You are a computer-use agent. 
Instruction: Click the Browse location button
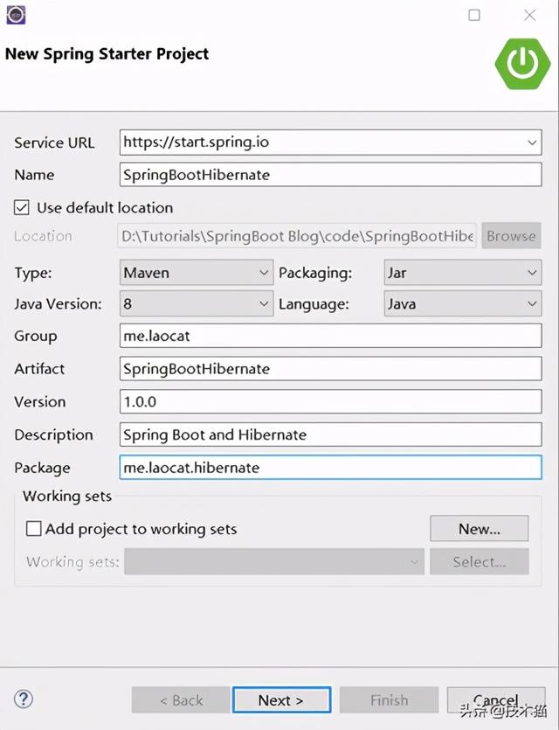[x=511, y=235]
